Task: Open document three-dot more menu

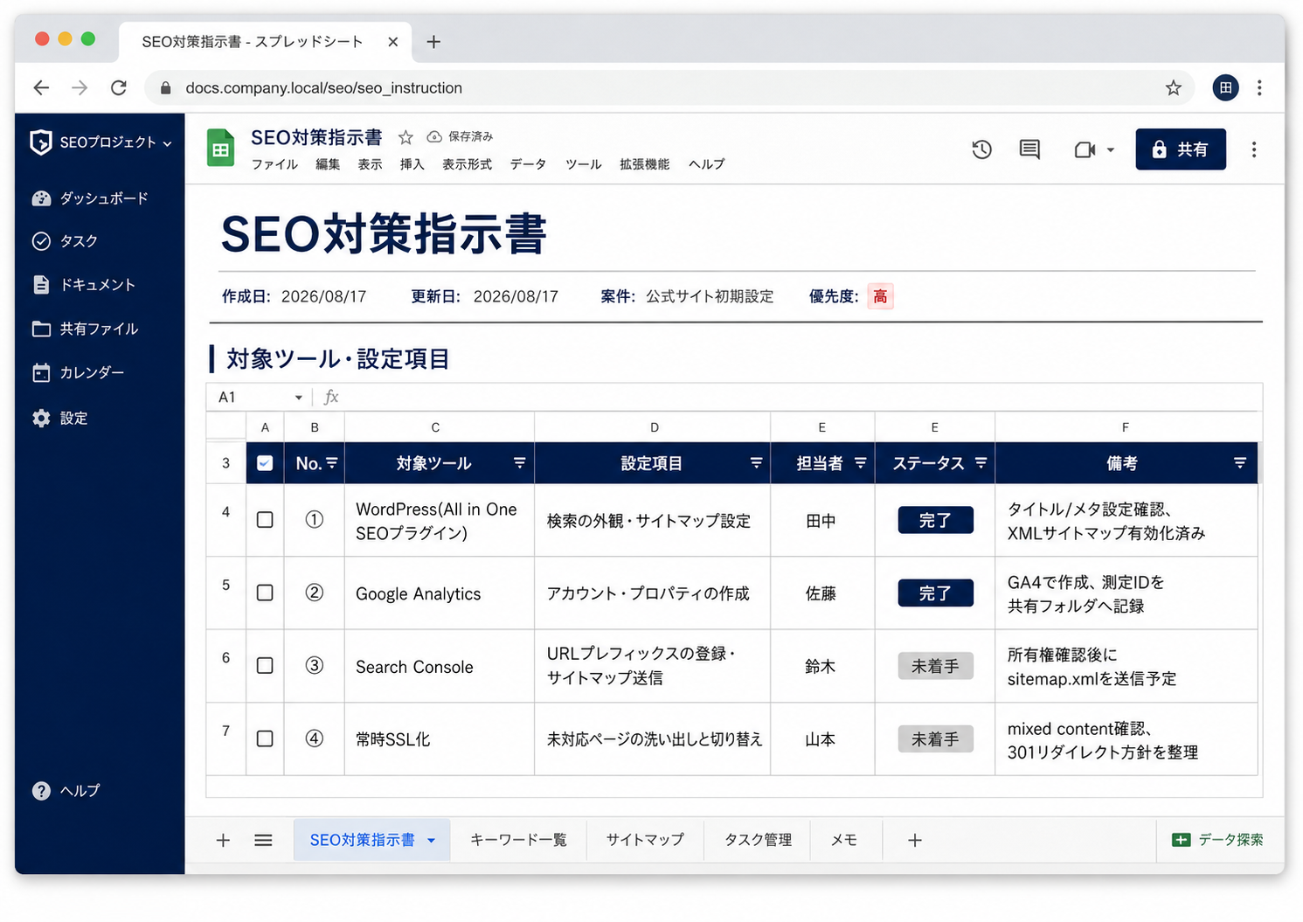Action: tap(1254, 149)
